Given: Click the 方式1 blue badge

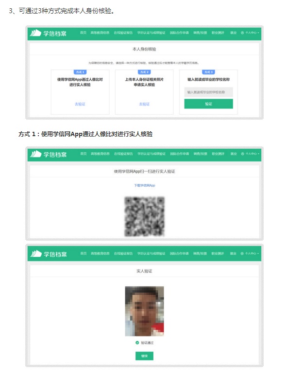Looking at the screenshot, I should tap(80, 72).
